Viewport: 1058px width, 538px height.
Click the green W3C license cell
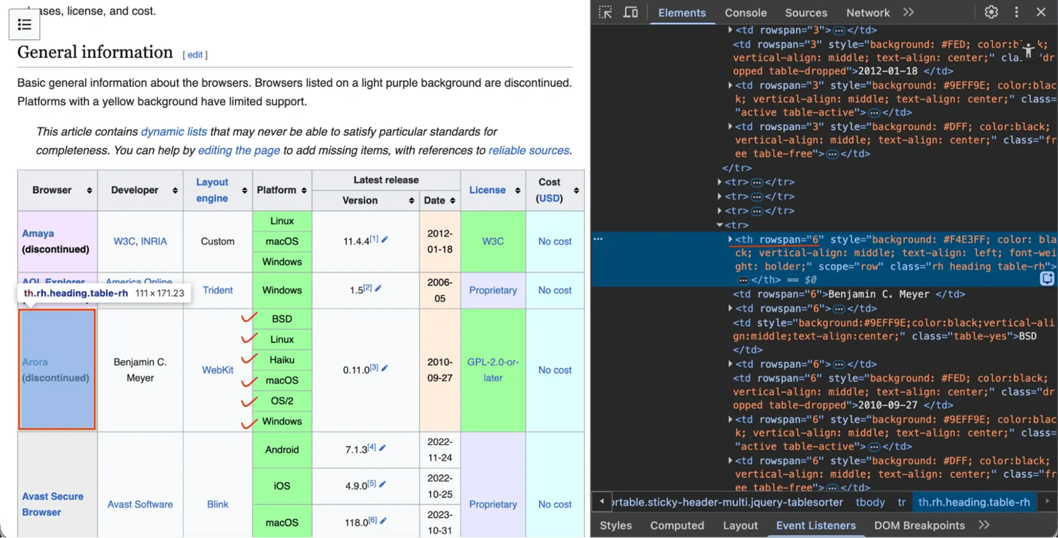[x=493, y=241]
